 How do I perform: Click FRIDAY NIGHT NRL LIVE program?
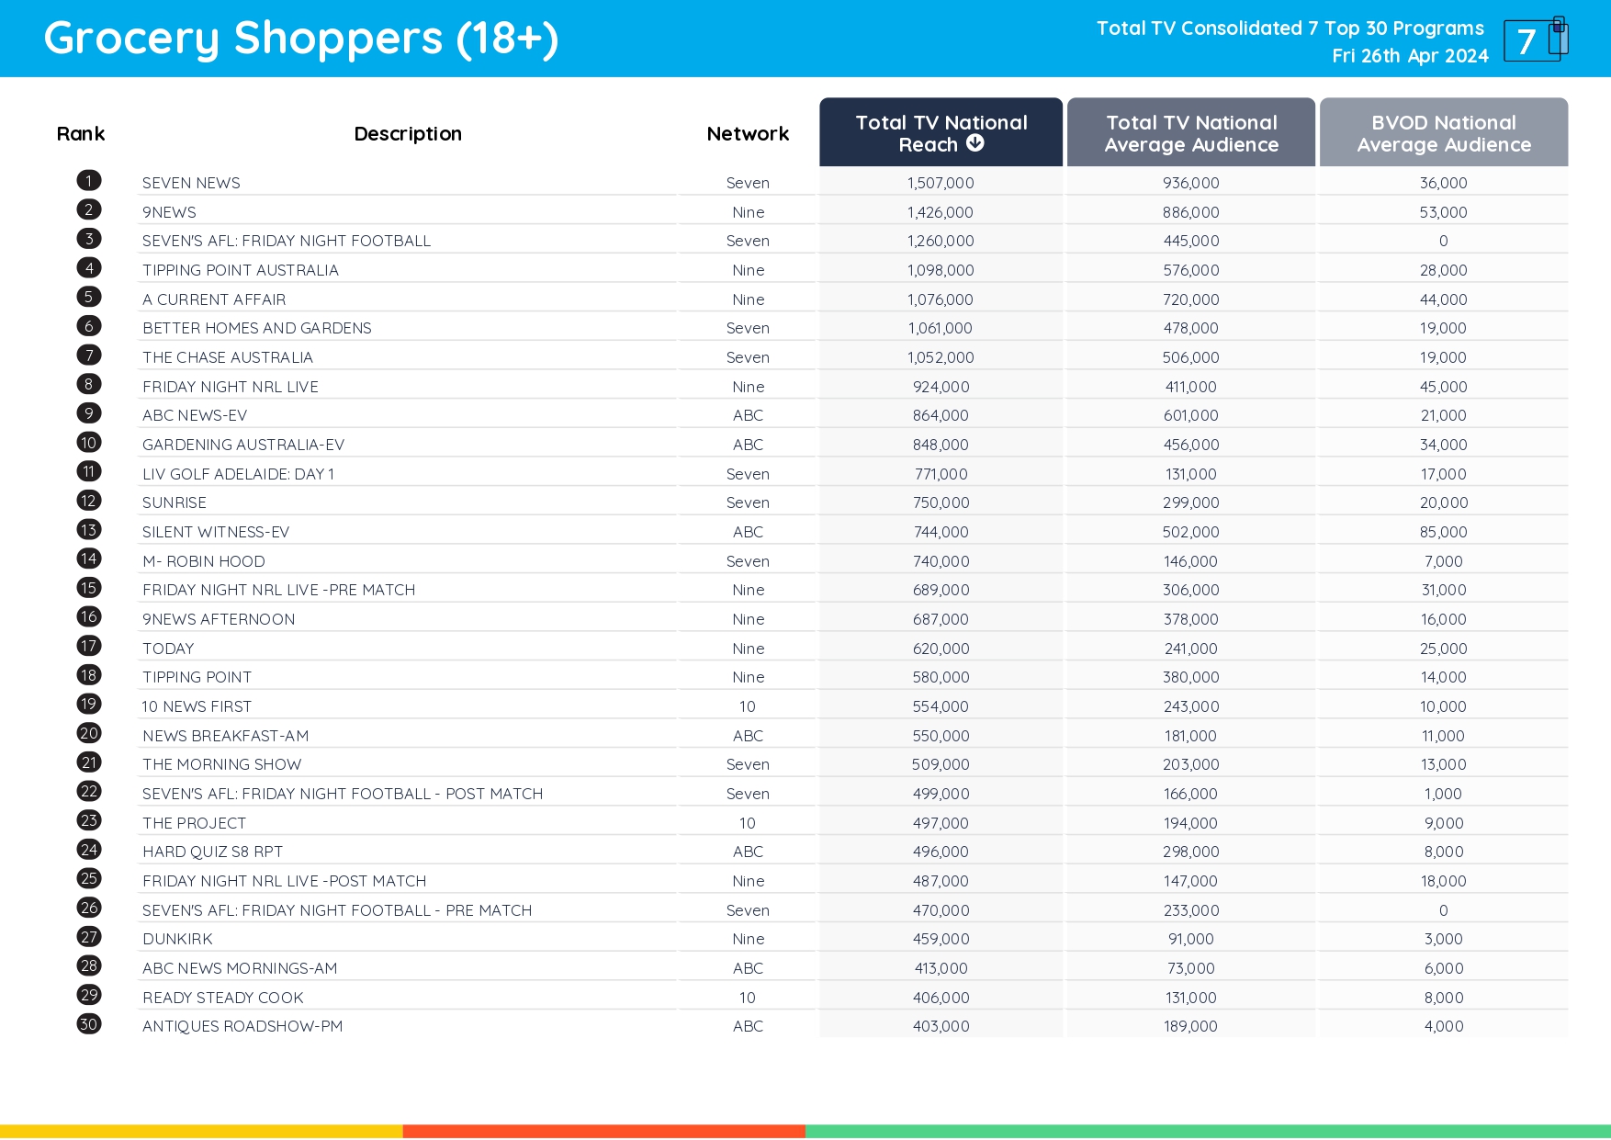click(x=231, y=387)
